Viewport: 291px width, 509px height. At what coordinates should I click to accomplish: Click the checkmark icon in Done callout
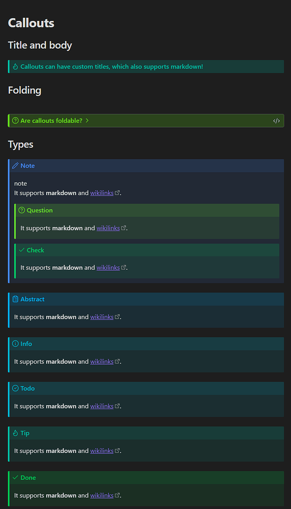tap(15, 477)
